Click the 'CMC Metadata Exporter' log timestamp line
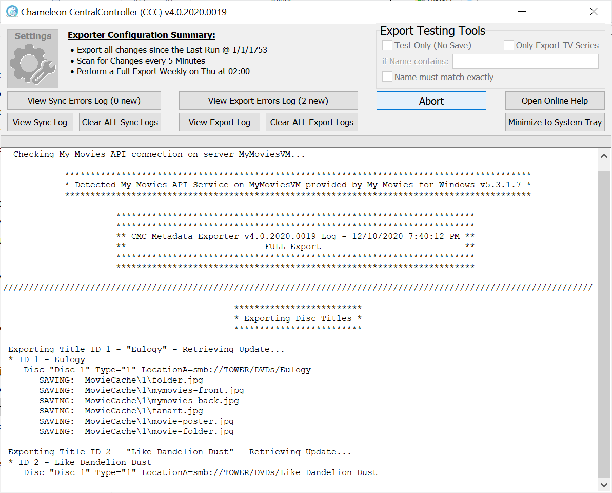612x493 pixels. 295,236
